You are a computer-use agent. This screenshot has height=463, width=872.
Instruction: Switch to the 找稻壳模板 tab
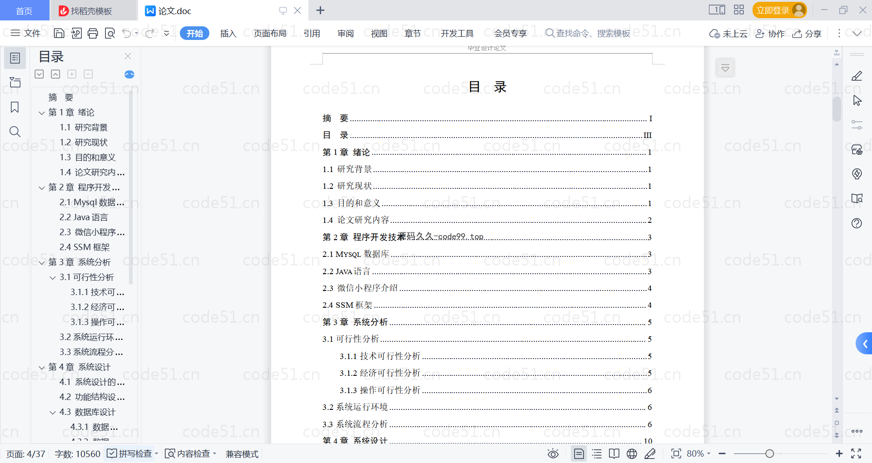[94, 10]
